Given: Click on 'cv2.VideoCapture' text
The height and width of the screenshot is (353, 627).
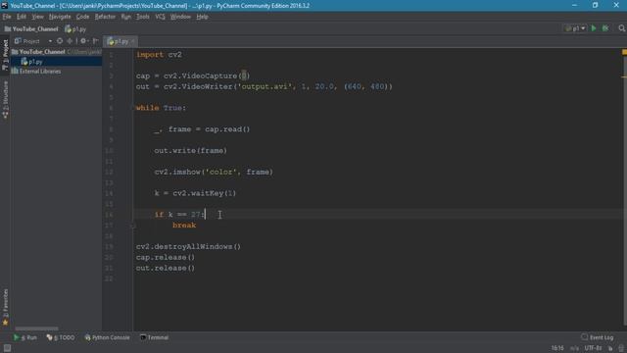Looking at the screenshot, I should (x=200, y=76).
